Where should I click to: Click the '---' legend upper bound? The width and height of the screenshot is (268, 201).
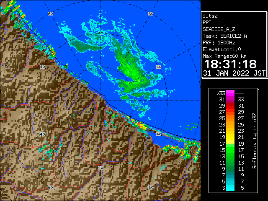(x=240, y=93)
